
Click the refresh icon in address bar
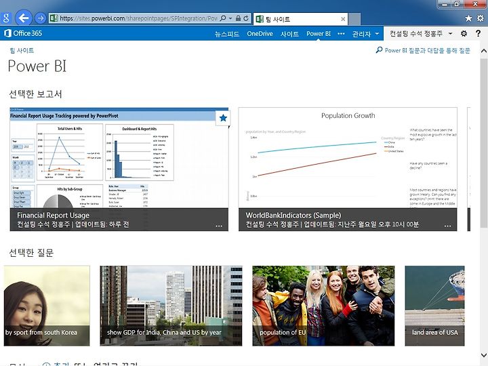(246, 18)
